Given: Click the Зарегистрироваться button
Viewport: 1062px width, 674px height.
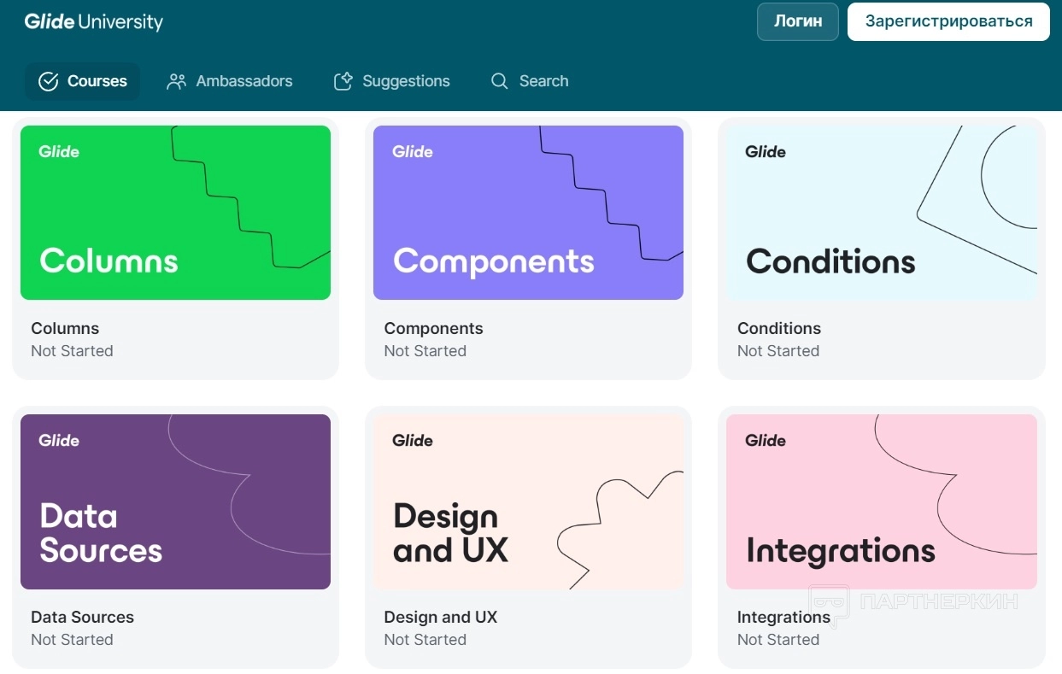Looking at the screenshot, I should [x=948, y=21].
